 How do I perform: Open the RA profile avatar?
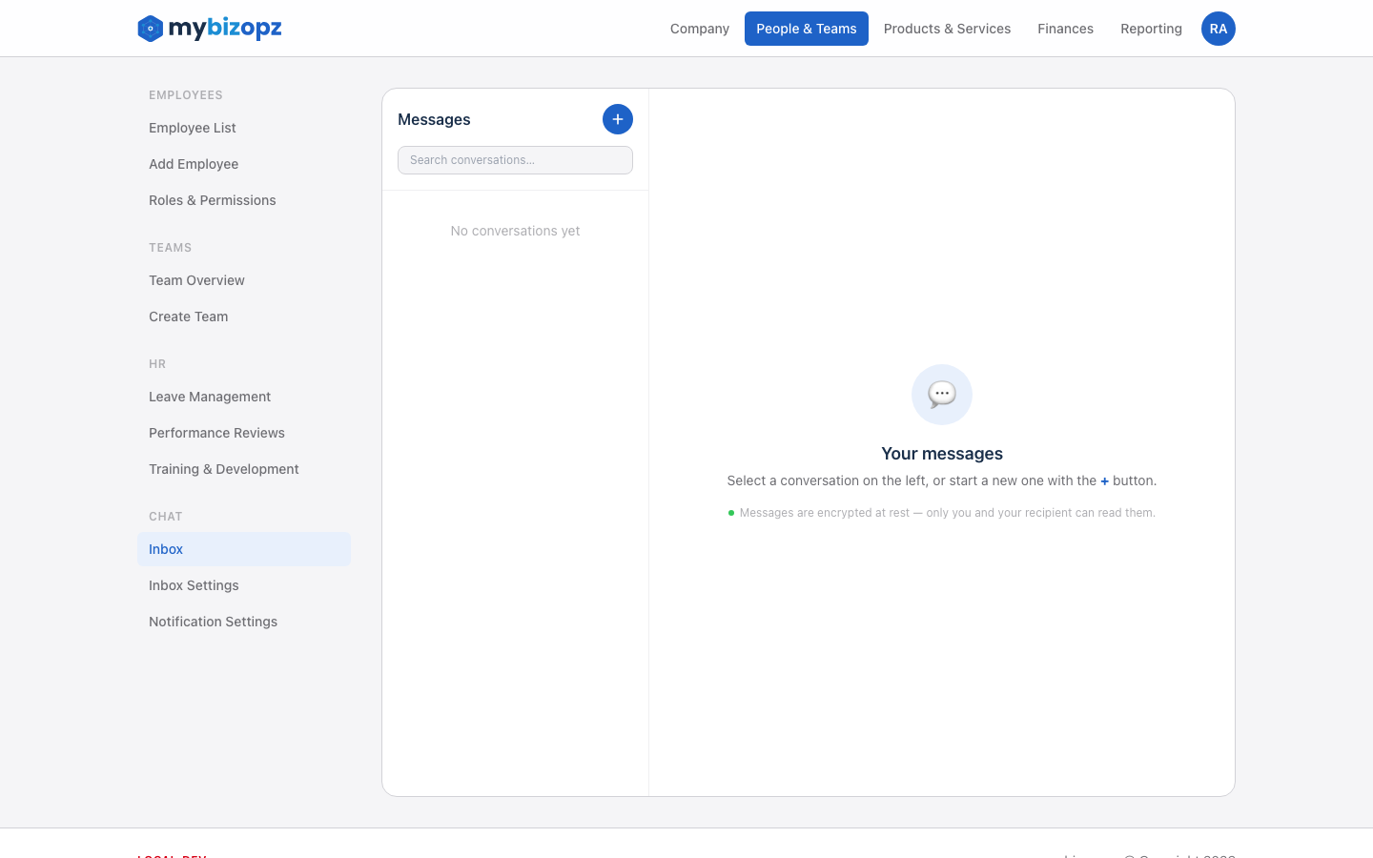pyautogui.click(x=1218, y=29)
